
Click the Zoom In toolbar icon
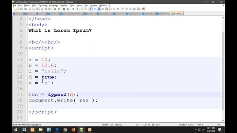point(73,9)
